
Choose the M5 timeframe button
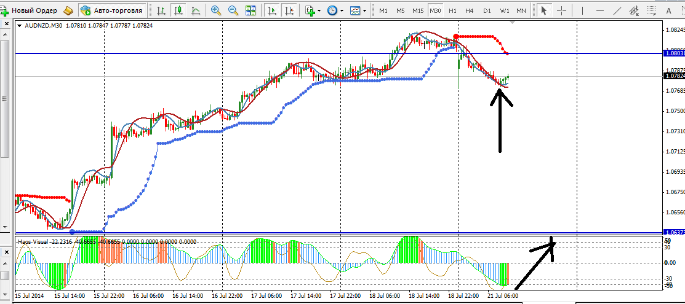point(400,10)
